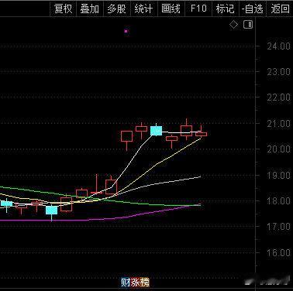Click the 20.00 price axis label

tap(278, 149)
